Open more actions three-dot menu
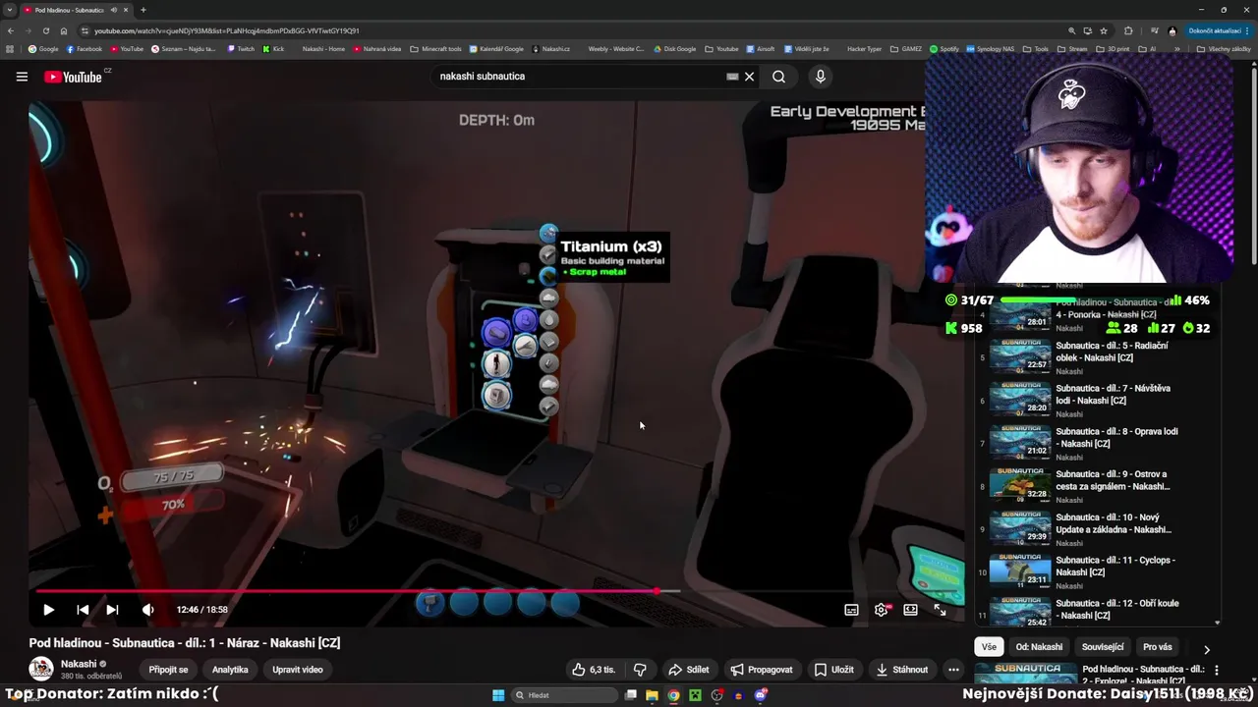The width and height of the screenshot is (1258, 707). [953, 670]
